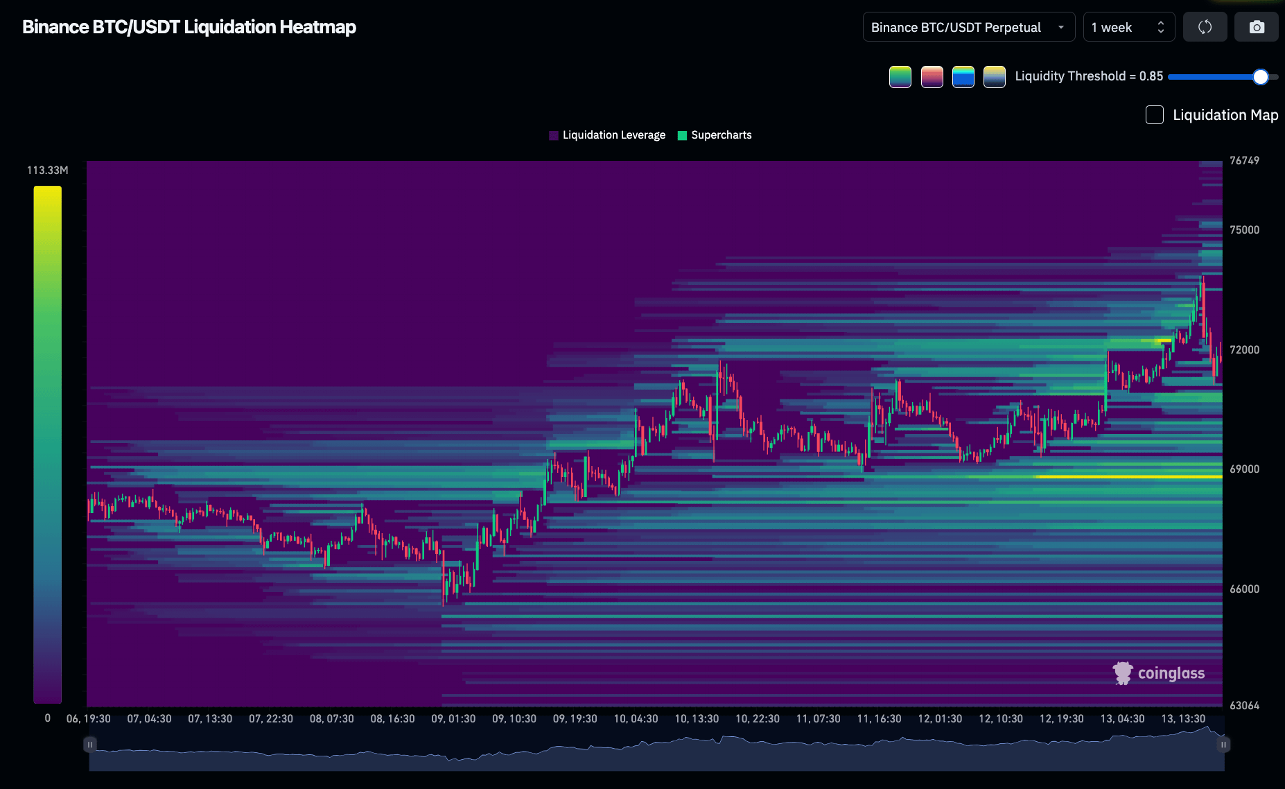Select the yellow-navy color theme swatch
The image size is (1285, 789).
994,77
